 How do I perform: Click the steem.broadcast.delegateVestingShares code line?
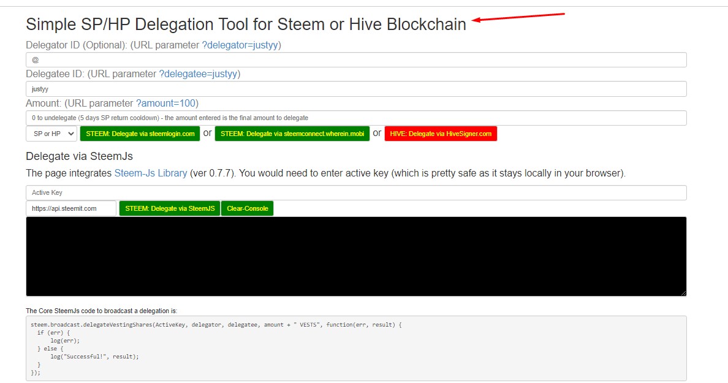216,325
